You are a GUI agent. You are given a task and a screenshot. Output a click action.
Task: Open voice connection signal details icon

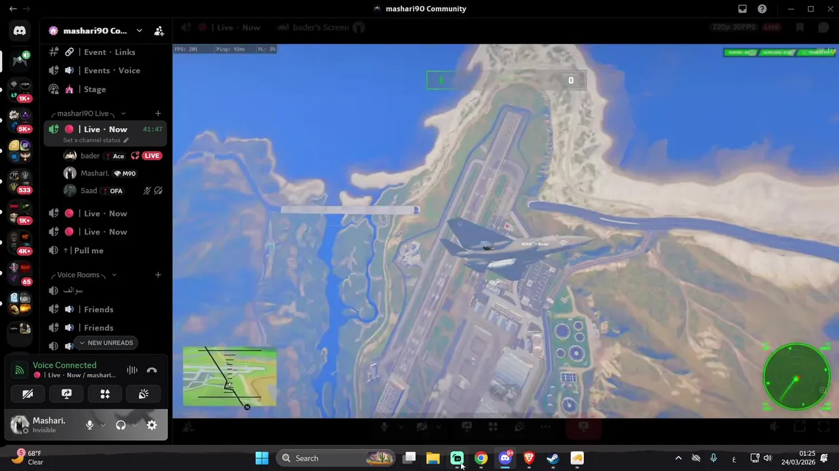pos(20,370)
